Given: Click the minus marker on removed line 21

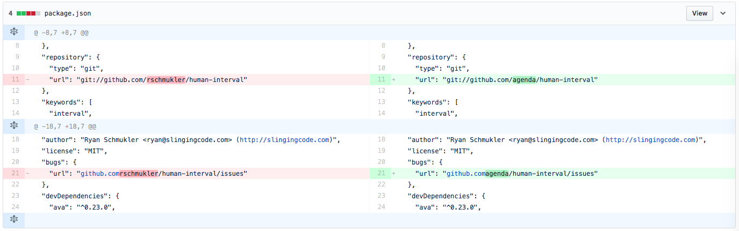Looking at the screenshot, I should pyautogui.click(x=28, y=174).
